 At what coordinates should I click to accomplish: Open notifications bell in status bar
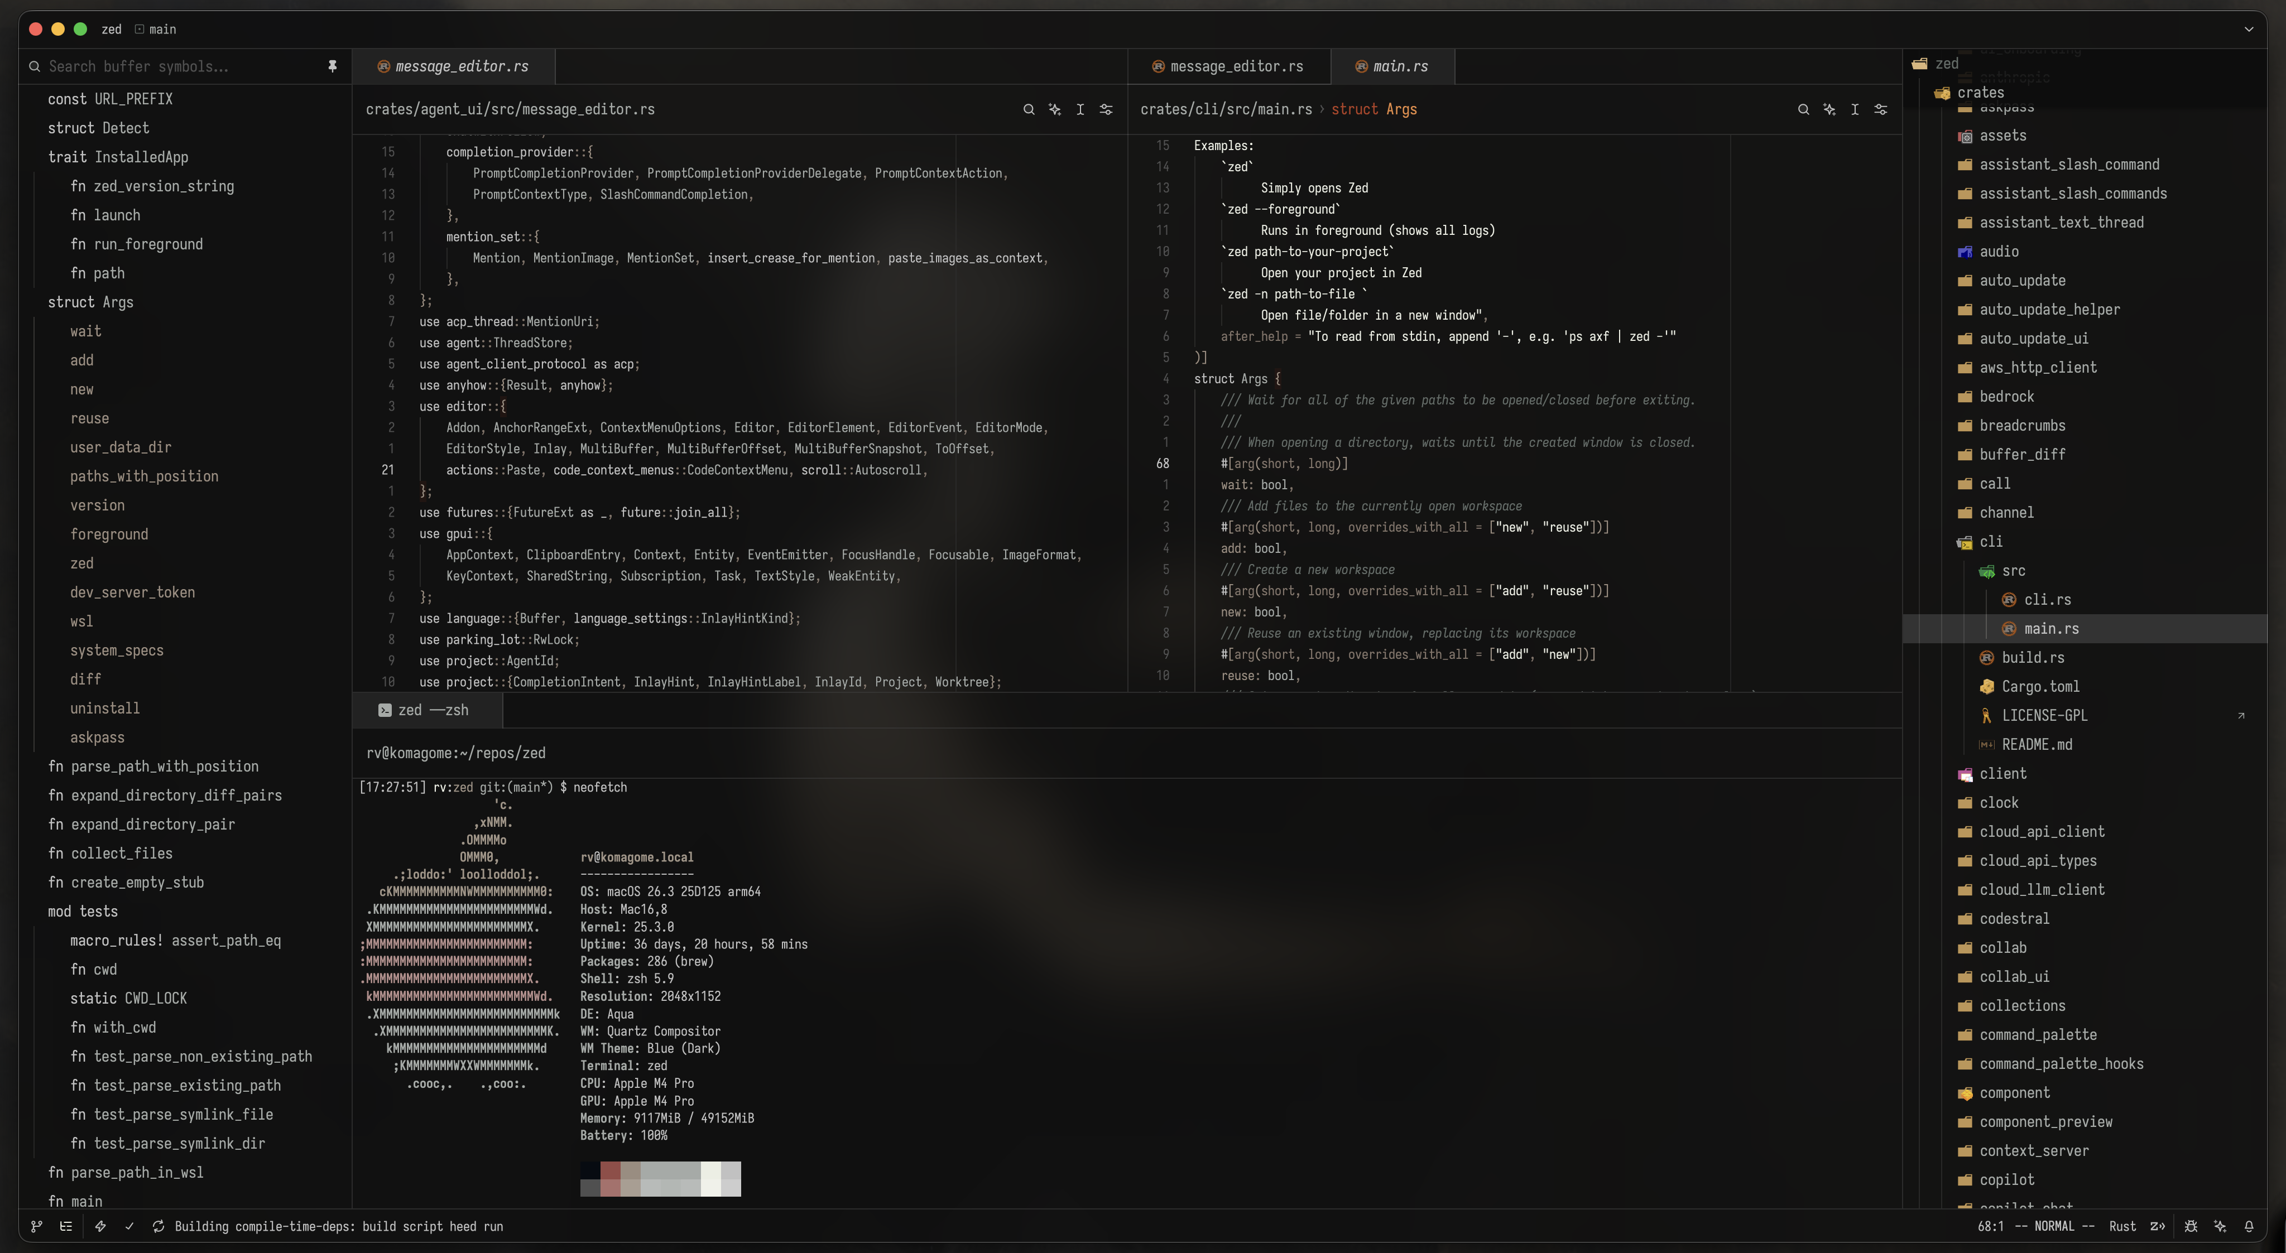pos(2249,1226)
